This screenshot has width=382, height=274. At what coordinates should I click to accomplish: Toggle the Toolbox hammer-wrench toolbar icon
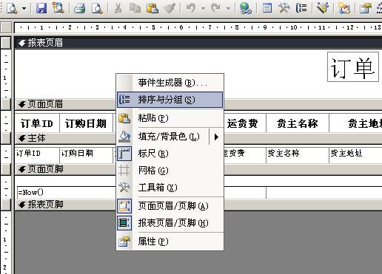(284, 8)
